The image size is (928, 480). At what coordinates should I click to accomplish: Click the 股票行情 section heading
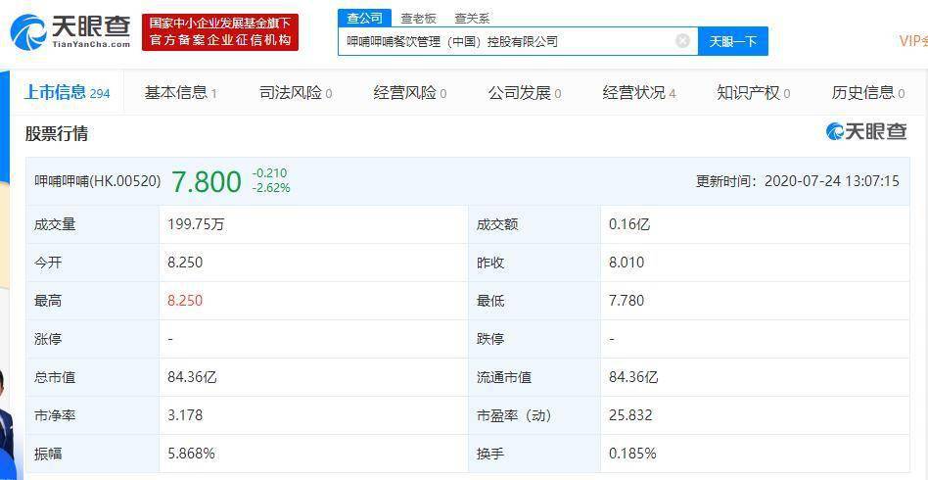click(x=56, y=134)
